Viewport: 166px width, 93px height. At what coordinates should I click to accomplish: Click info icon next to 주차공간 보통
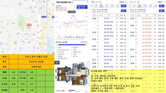pyautogui.click(x=66, y=91)
